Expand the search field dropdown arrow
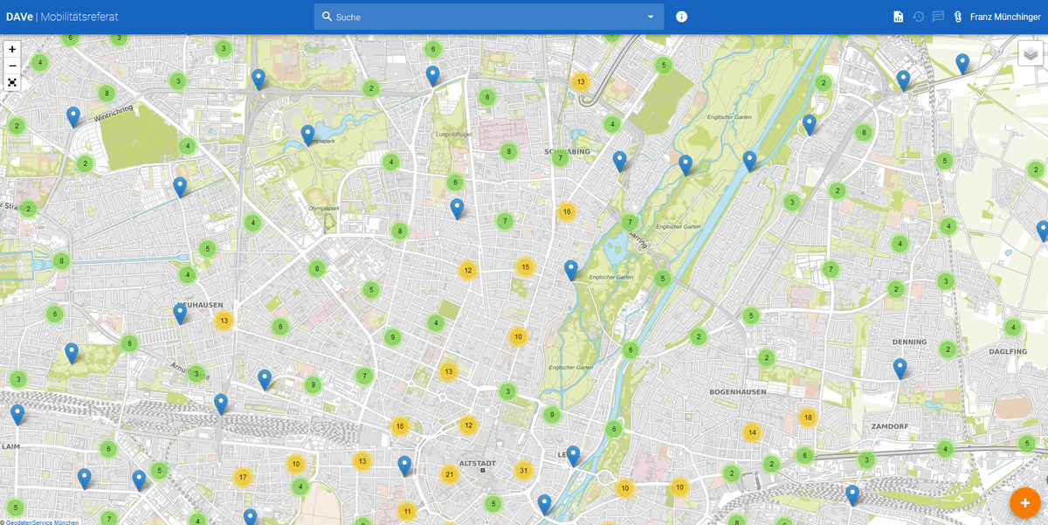1048x525 pixels. [650, 17]
